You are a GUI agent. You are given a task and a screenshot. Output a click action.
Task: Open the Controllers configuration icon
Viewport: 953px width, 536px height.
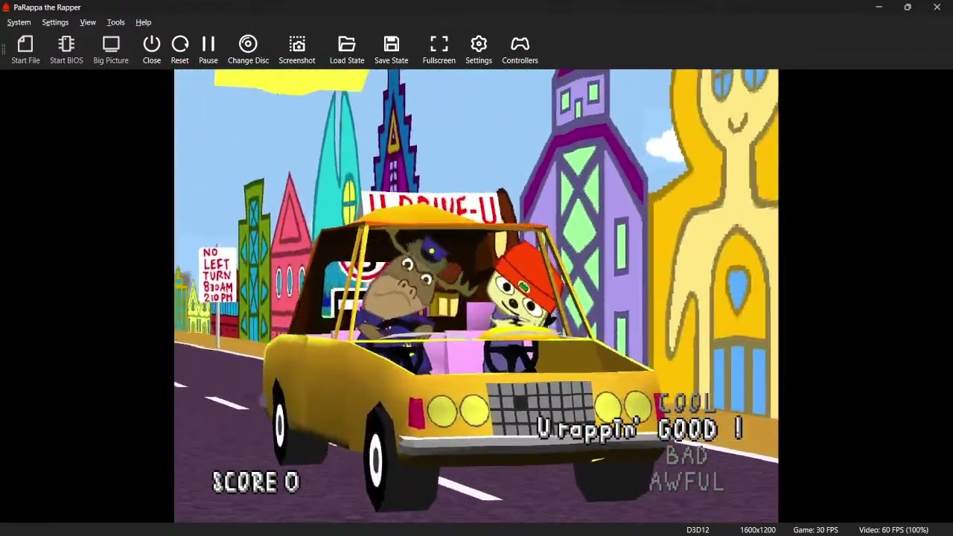[x=520, y=50]
